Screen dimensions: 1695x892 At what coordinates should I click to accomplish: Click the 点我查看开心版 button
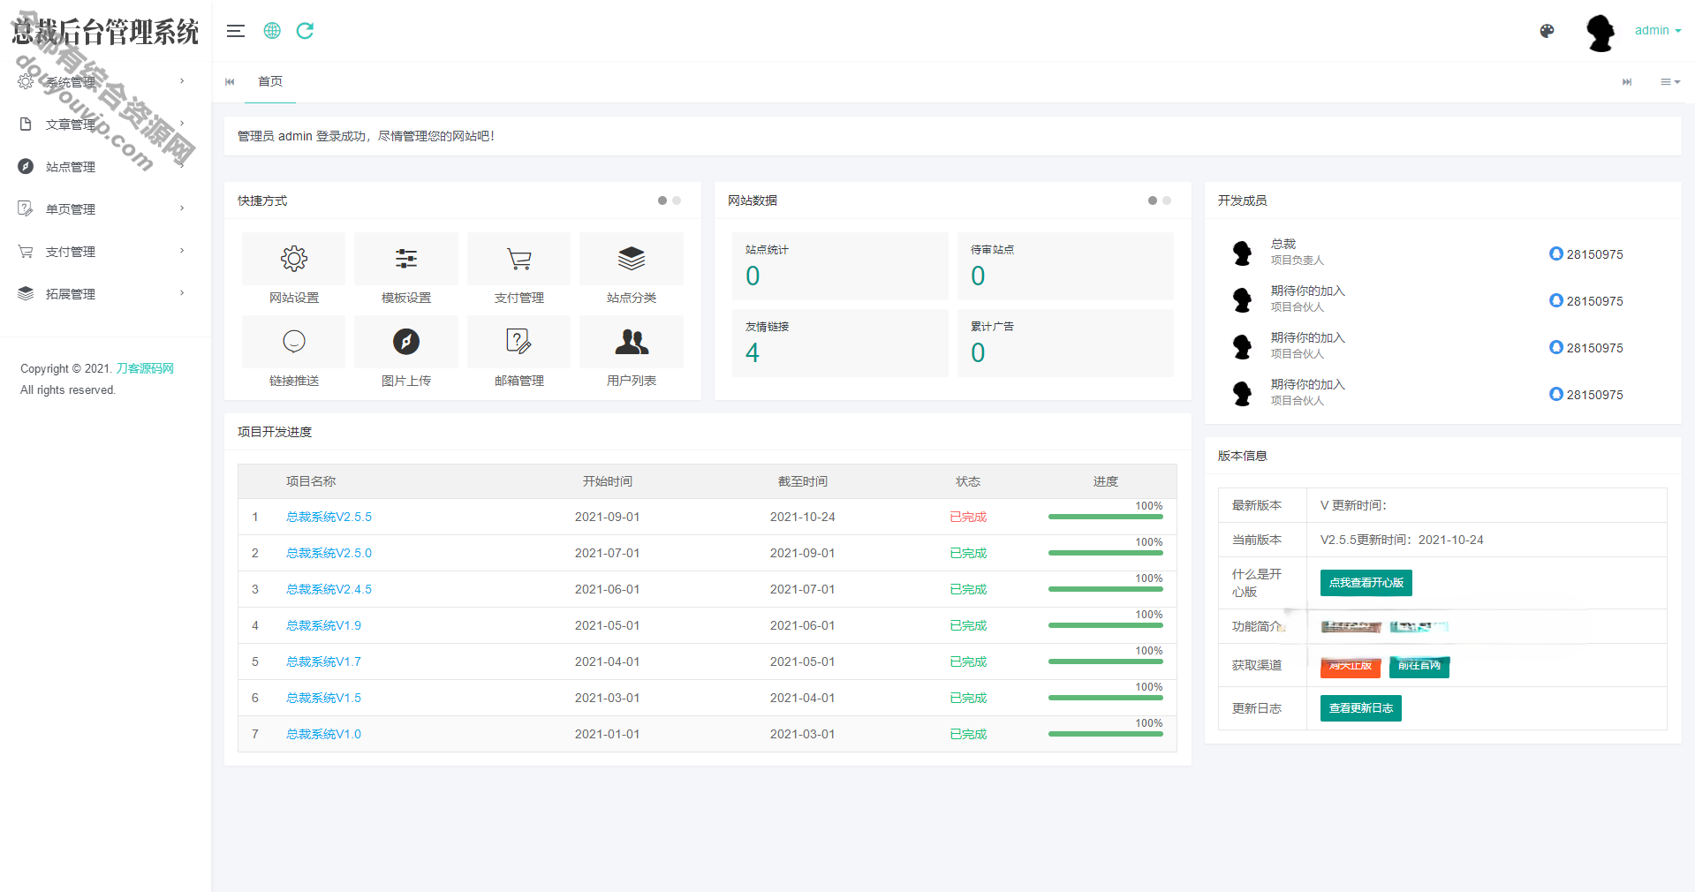coord(1366,583)
